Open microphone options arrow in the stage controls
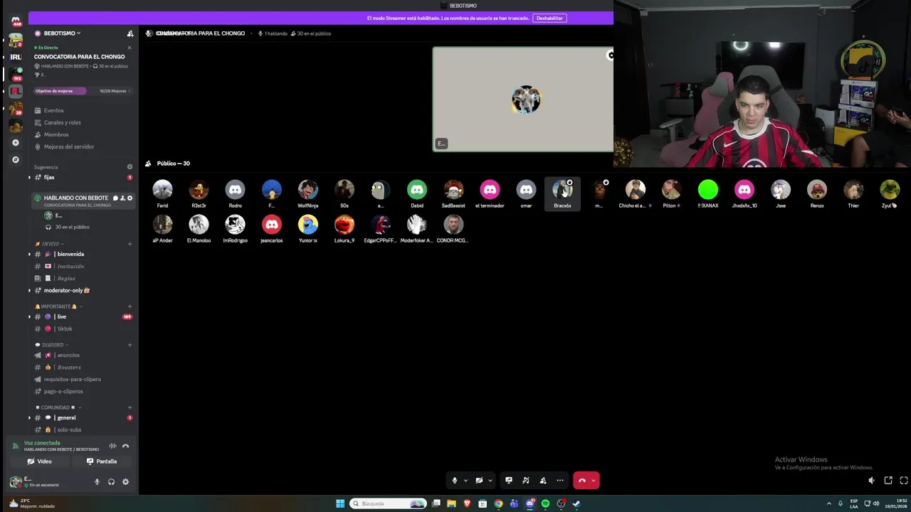 click(465, 480)
